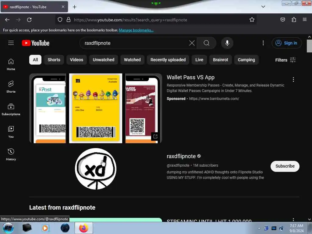Image resolution: width=312 pixels, height=234 pixels.
Task: Go back with the browser back arrow
Action: tap(7, 20)
